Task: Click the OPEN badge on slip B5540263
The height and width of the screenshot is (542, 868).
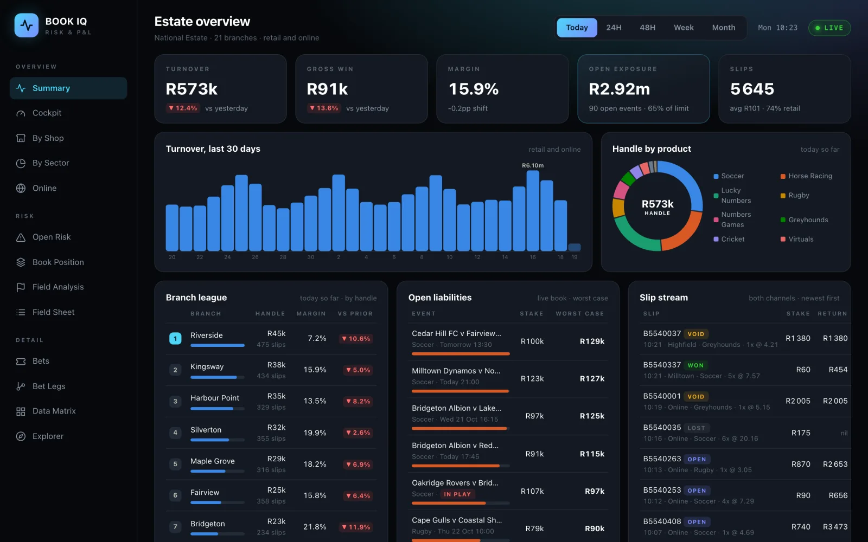Action: coord(697,460)
